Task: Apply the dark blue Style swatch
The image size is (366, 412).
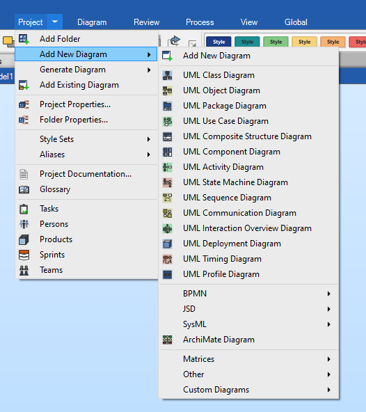Action: click(x=218, y=42)
